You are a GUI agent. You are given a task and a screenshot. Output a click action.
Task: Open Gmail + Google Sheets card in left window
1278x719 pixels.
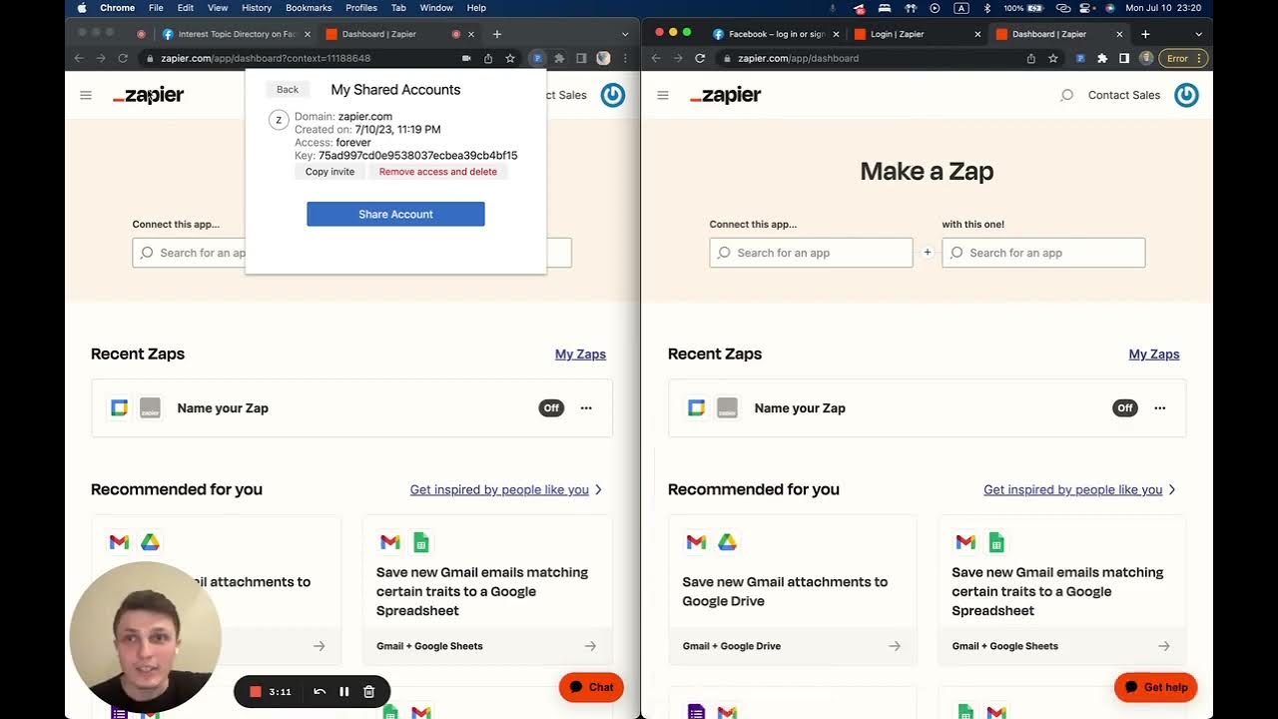487,590
